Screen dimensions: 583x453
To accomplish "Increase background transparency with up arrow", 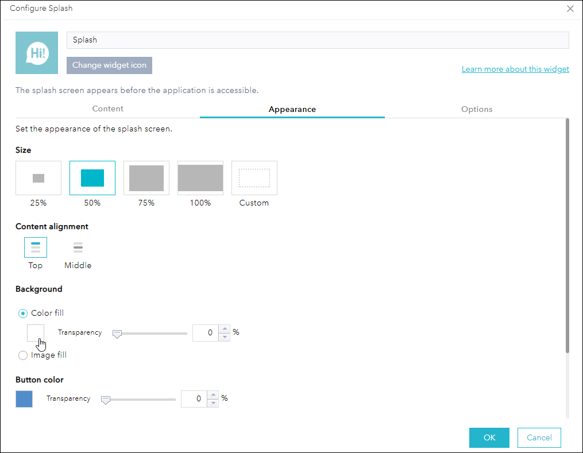I will tap(225, 329).
